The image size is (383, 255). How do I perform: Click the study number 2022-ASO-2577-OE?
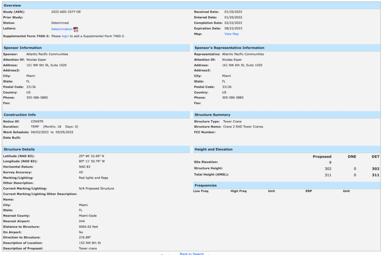66,12
